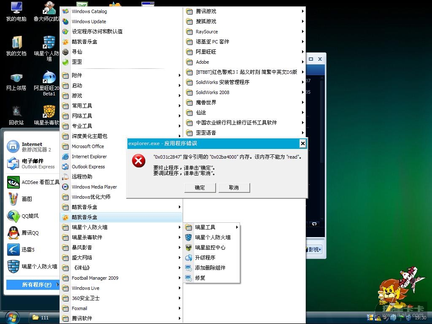Viewport: 432px width, 324px height.
Task: Close the explorer.exe error dialog
Action: click(302, 143)
